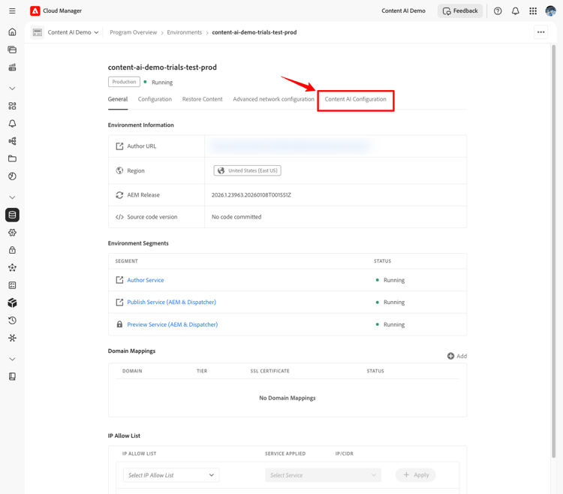Collapse the first sidebar section chevron
The width and height of the screenshot is (563, 494).
[12, 89]
